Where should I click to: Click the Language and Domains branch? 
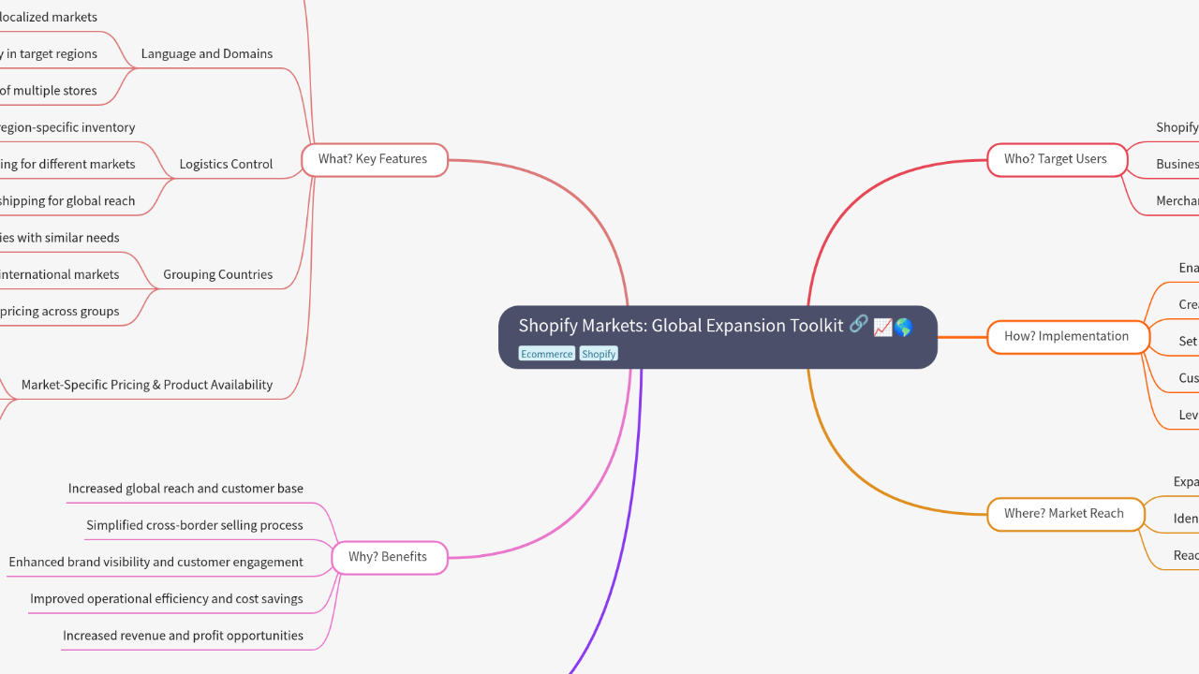[x=207, y=53]
